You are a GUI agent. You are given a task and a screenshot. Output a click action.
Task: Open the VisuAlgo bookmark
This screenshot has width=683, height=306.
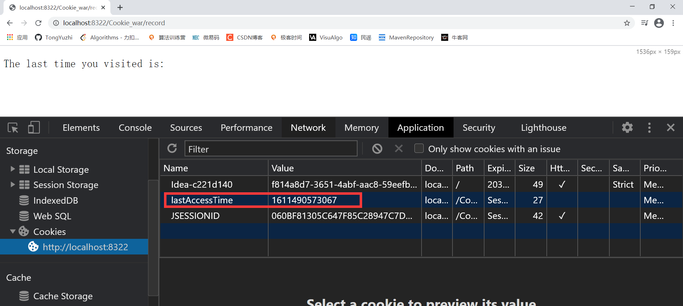pyautogui.click(x=326, y=37)
